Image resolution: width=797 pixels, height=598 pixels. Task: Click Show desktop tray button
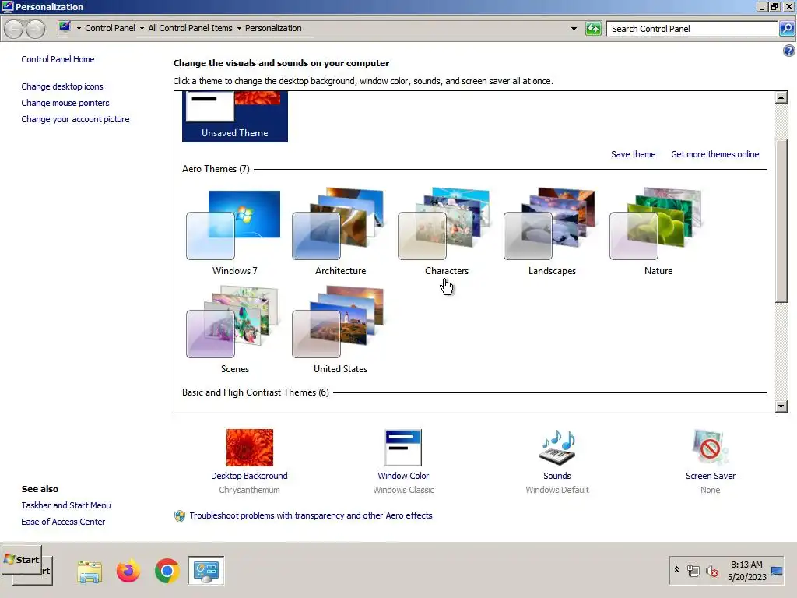click(777, 571)
